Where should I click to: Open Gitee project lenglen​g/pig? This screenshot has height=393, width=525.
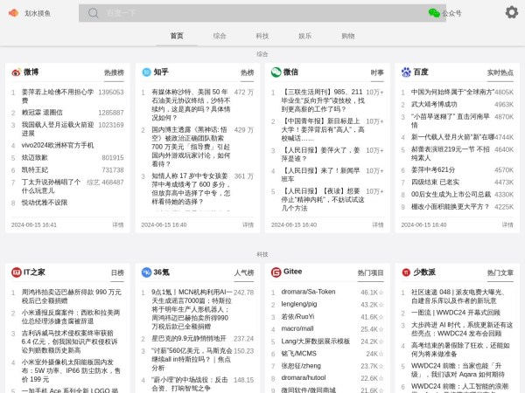click(x=299, y=304)
